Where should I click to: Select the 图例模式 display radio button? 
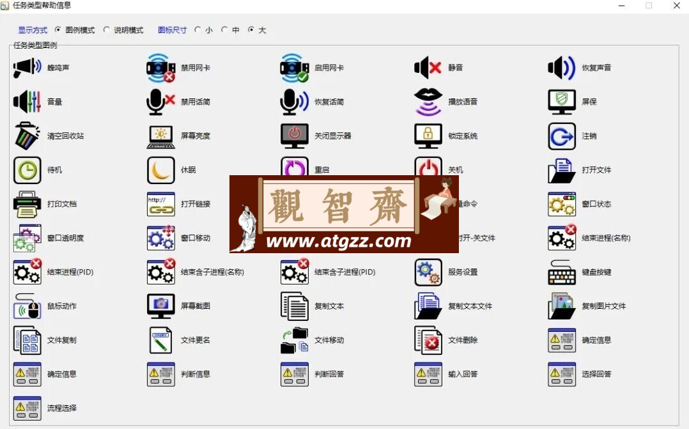58,30
